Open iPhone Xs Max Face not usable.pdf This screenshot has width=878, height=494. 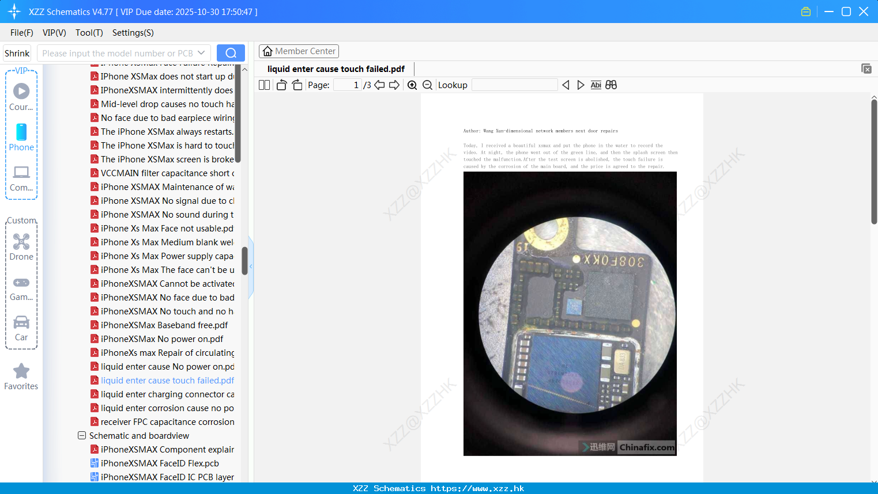tap(163, 229)
